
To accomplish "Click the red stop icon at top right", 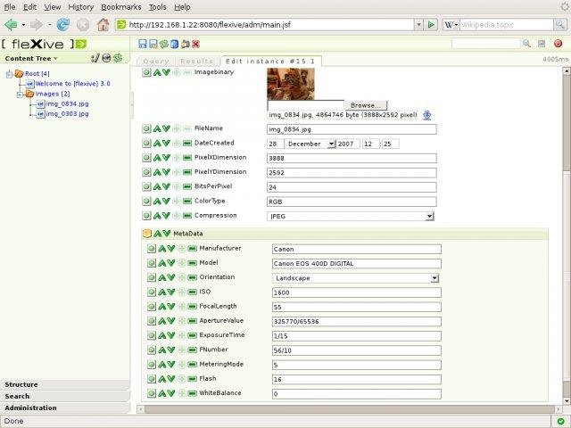I will (558, 44).
